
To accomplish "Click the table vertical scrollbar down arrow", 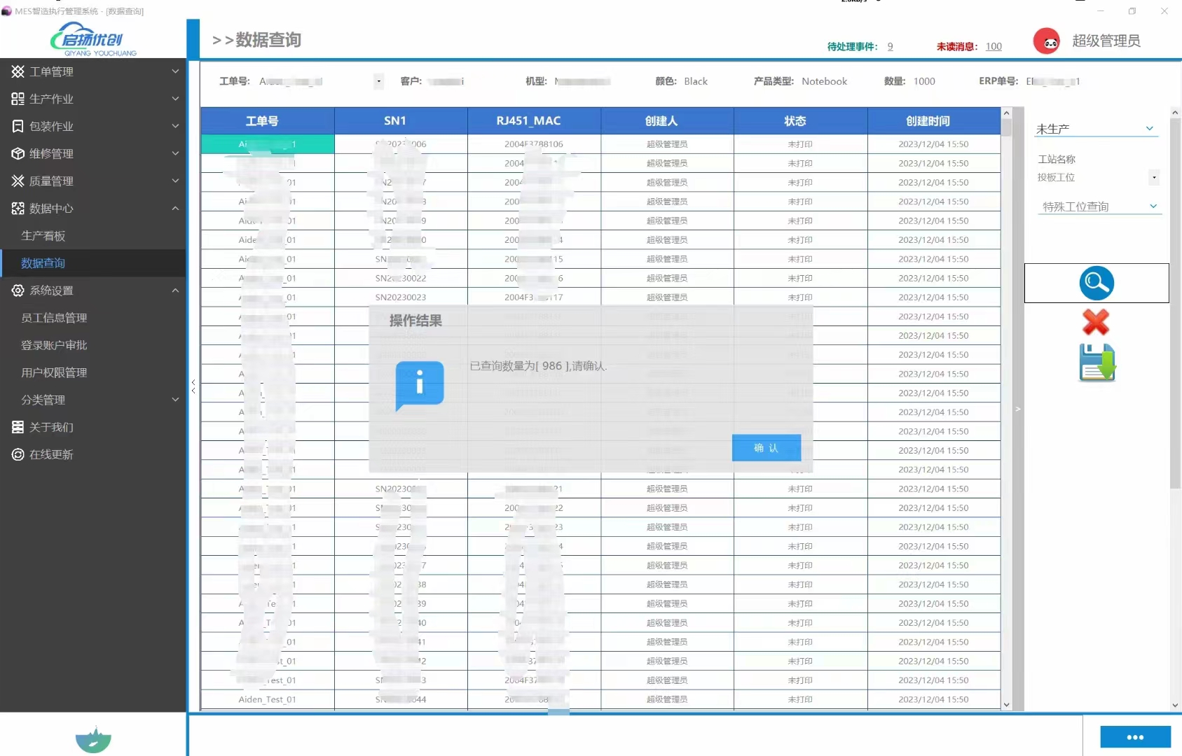I will pos(1006,705).
